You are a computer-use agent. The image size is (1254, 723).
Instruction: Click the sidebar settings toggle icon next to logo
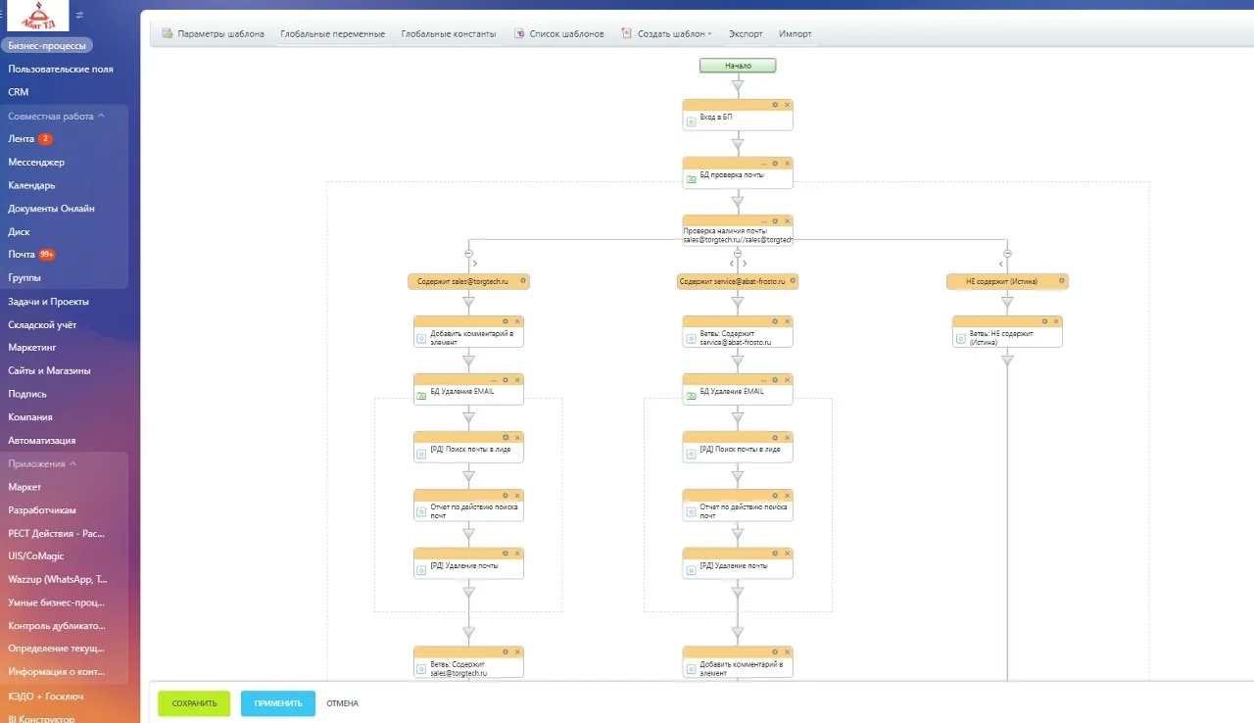point(79,15)
